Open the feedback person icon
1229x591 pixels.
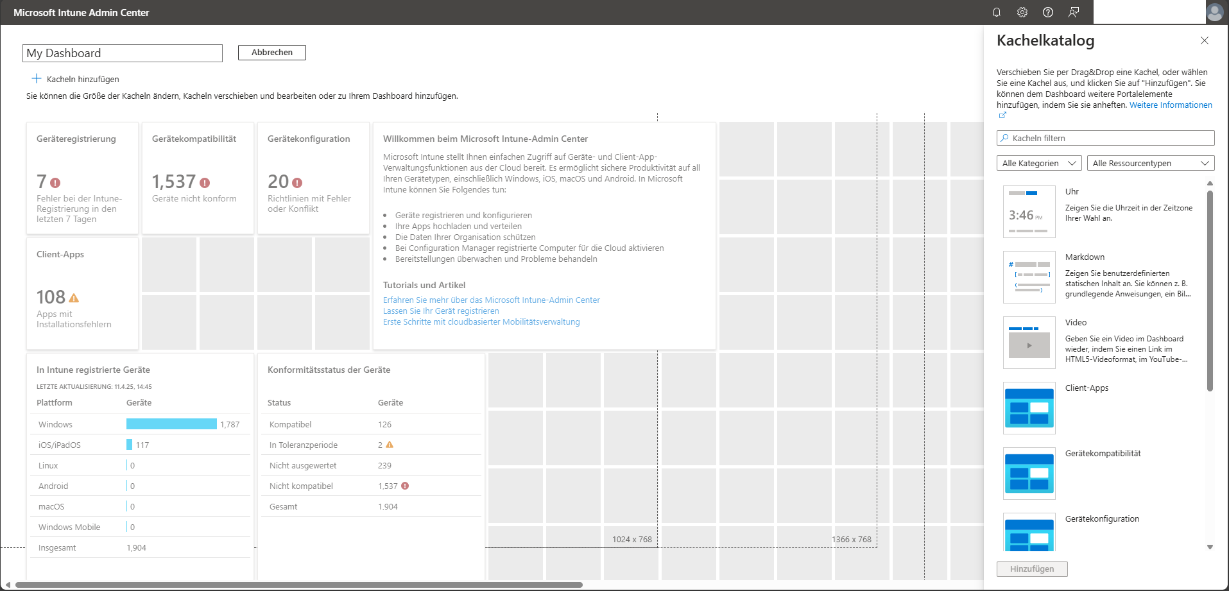pos(1074,12)
